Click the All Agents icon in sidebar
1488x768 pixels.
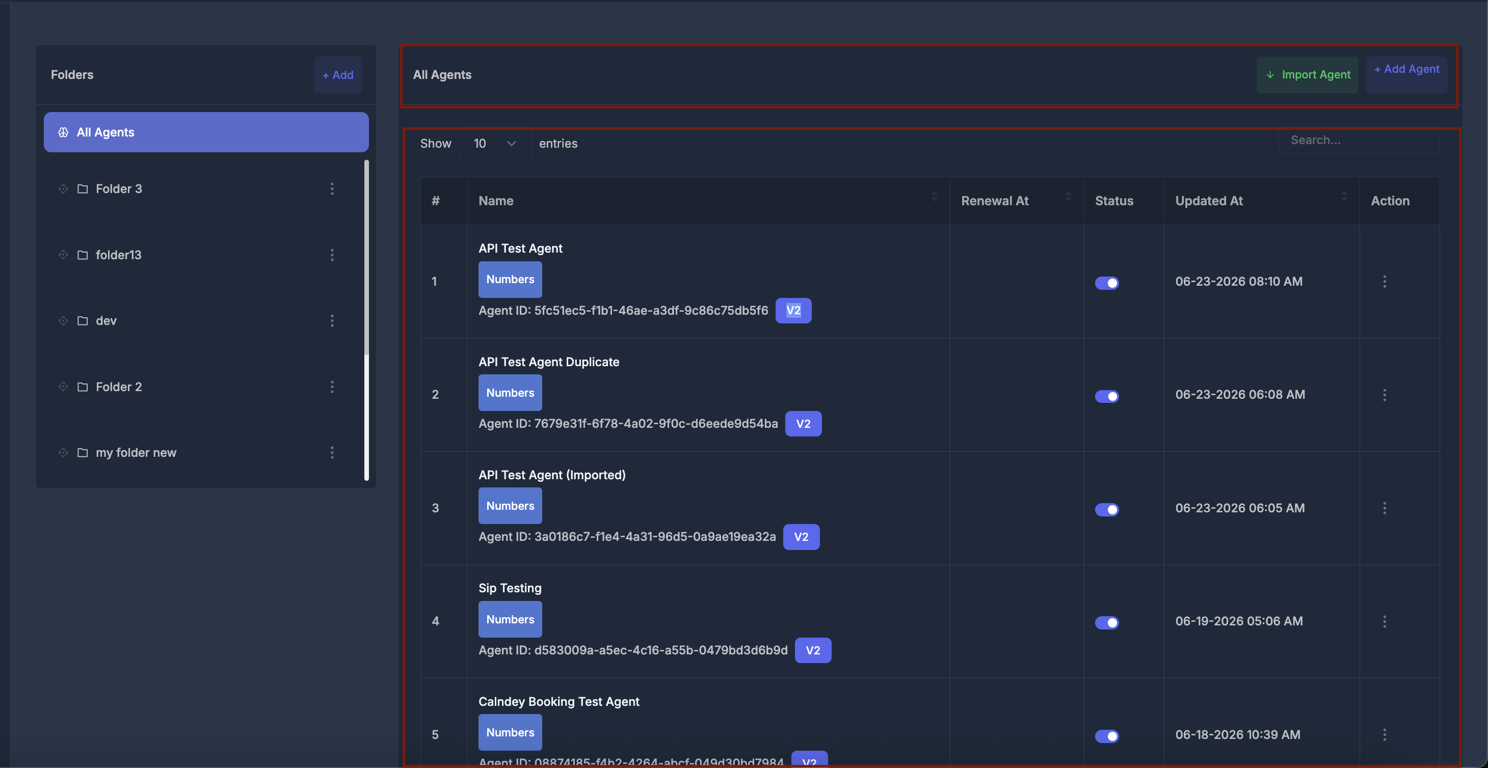pos(64,132)
